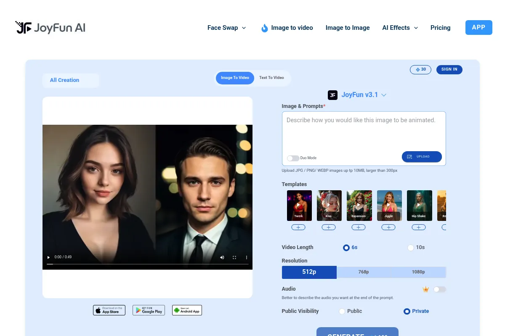This screenshot has width=505, height=336.
Task: Open the Face Swap dropdown menu
Action: point(227,28)
